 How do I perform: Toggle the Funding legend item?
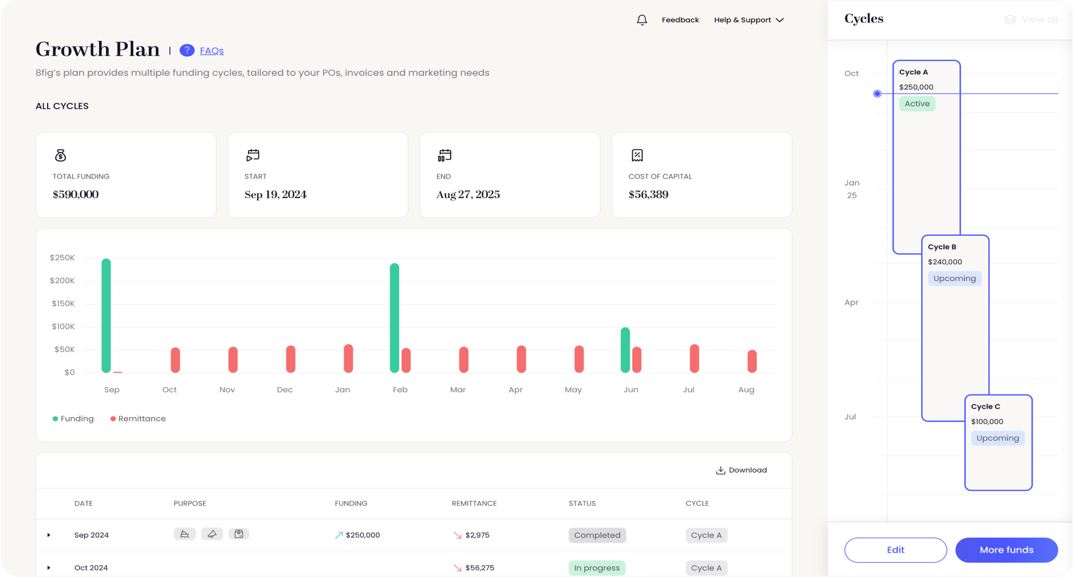click(73, 419)
